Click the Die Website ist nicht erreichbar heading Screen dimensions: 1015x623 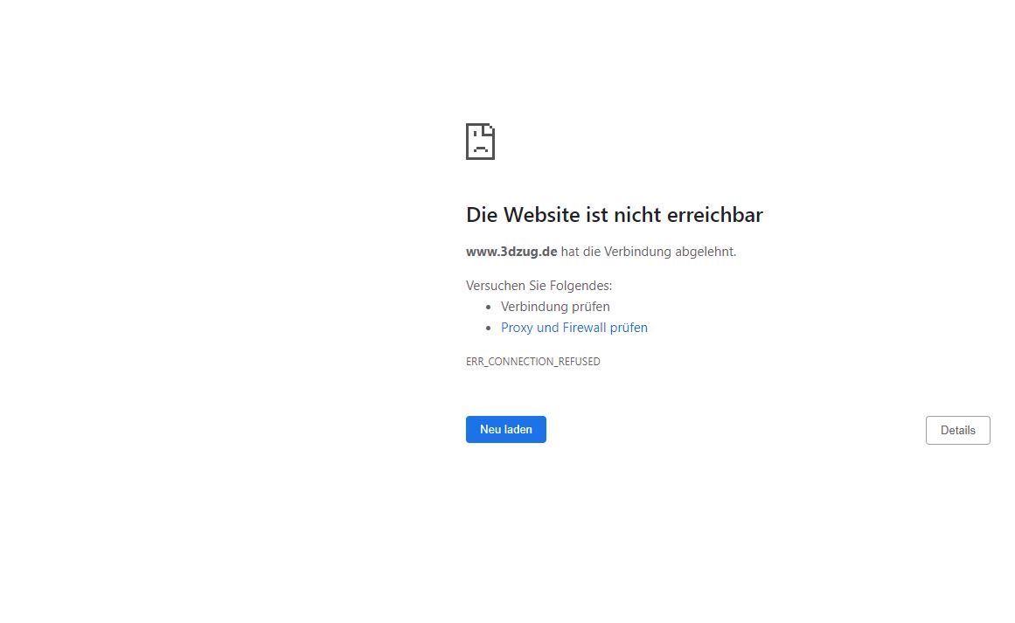[x=615, y=215]
